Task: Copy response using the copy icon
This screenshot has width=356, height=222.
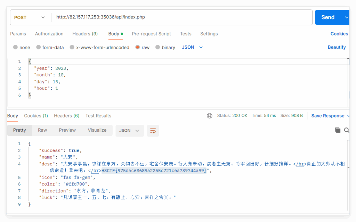Action: [x=337, y=130]
